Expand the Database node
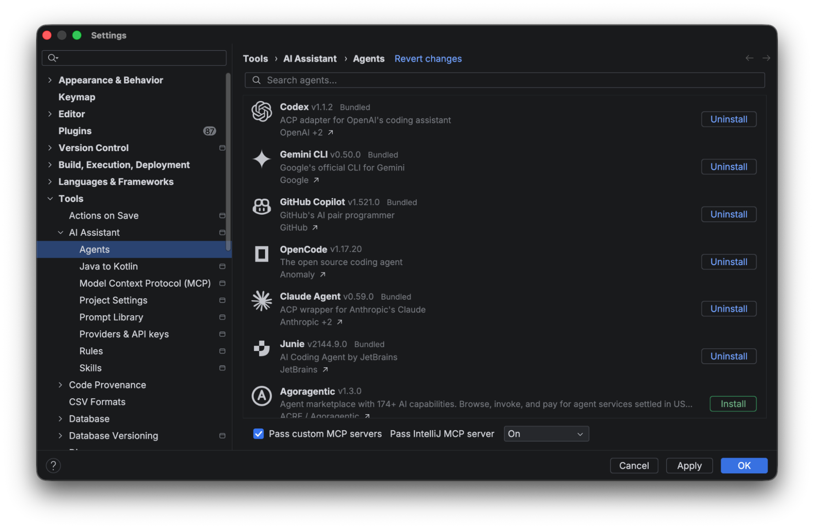 60,419
